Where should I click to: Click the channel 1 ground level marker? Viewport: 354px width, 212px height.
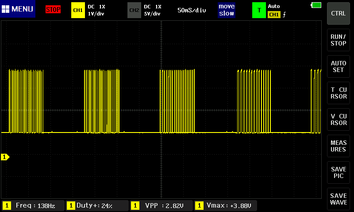click(5, 157)
